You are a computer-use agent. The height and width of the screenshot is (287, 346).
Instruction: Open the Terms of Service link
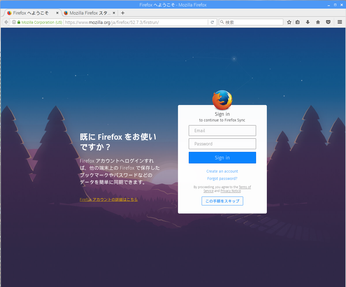coord(245,187)
